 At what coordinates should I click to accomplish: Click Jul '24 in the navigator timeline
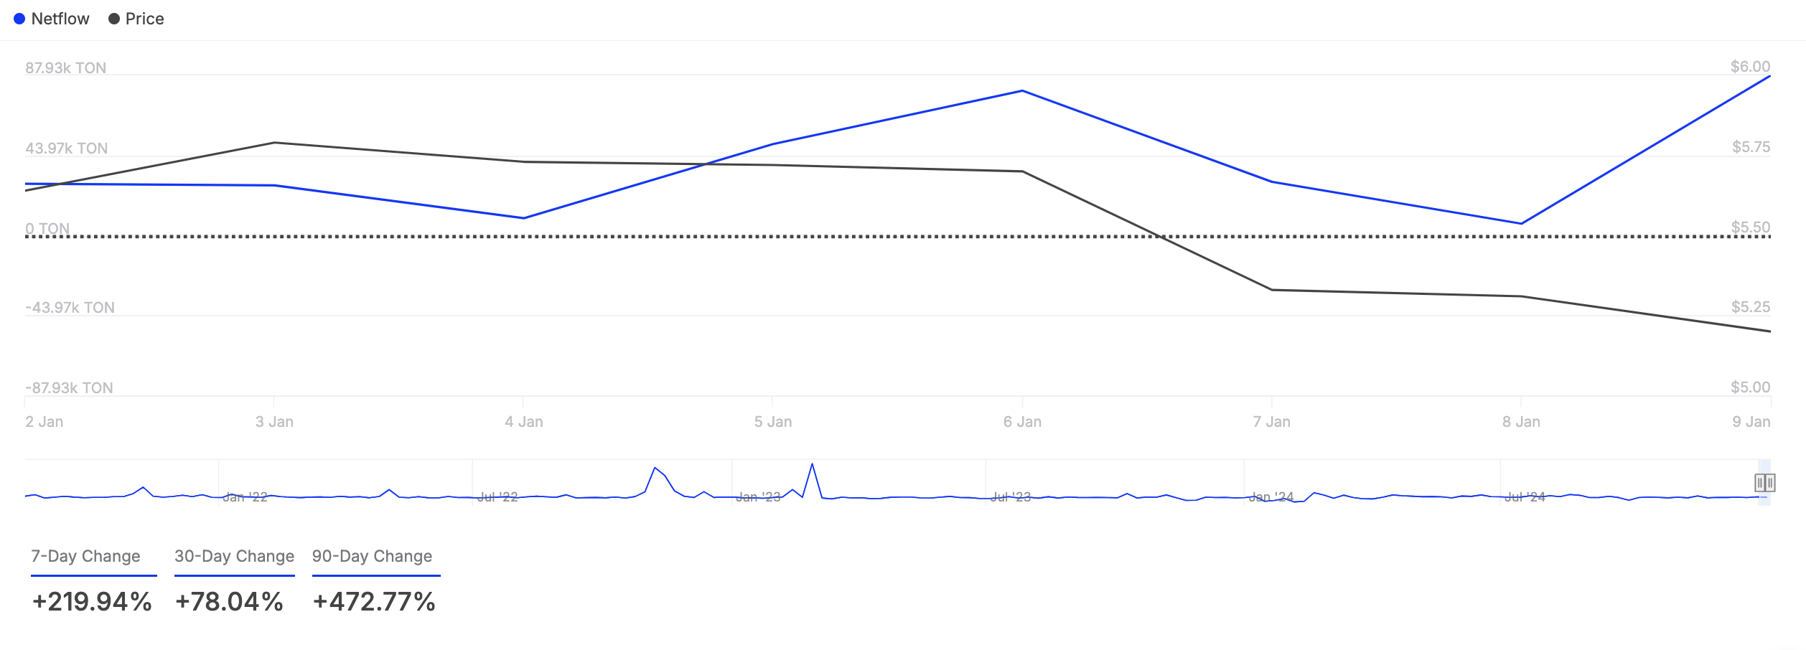pyautogui.click(x=1525, y=497)
